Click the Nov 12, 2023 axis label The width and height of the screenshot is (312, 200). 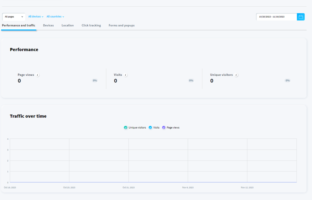[x=247, y=188]
